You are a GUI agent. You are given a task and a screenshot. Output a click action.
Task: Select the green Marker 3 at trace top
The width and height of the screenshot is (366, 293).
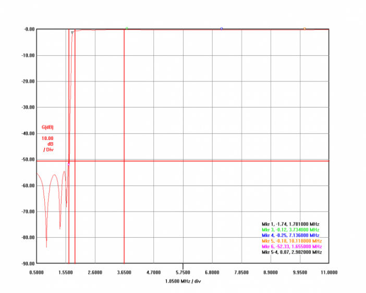(127, 29)
